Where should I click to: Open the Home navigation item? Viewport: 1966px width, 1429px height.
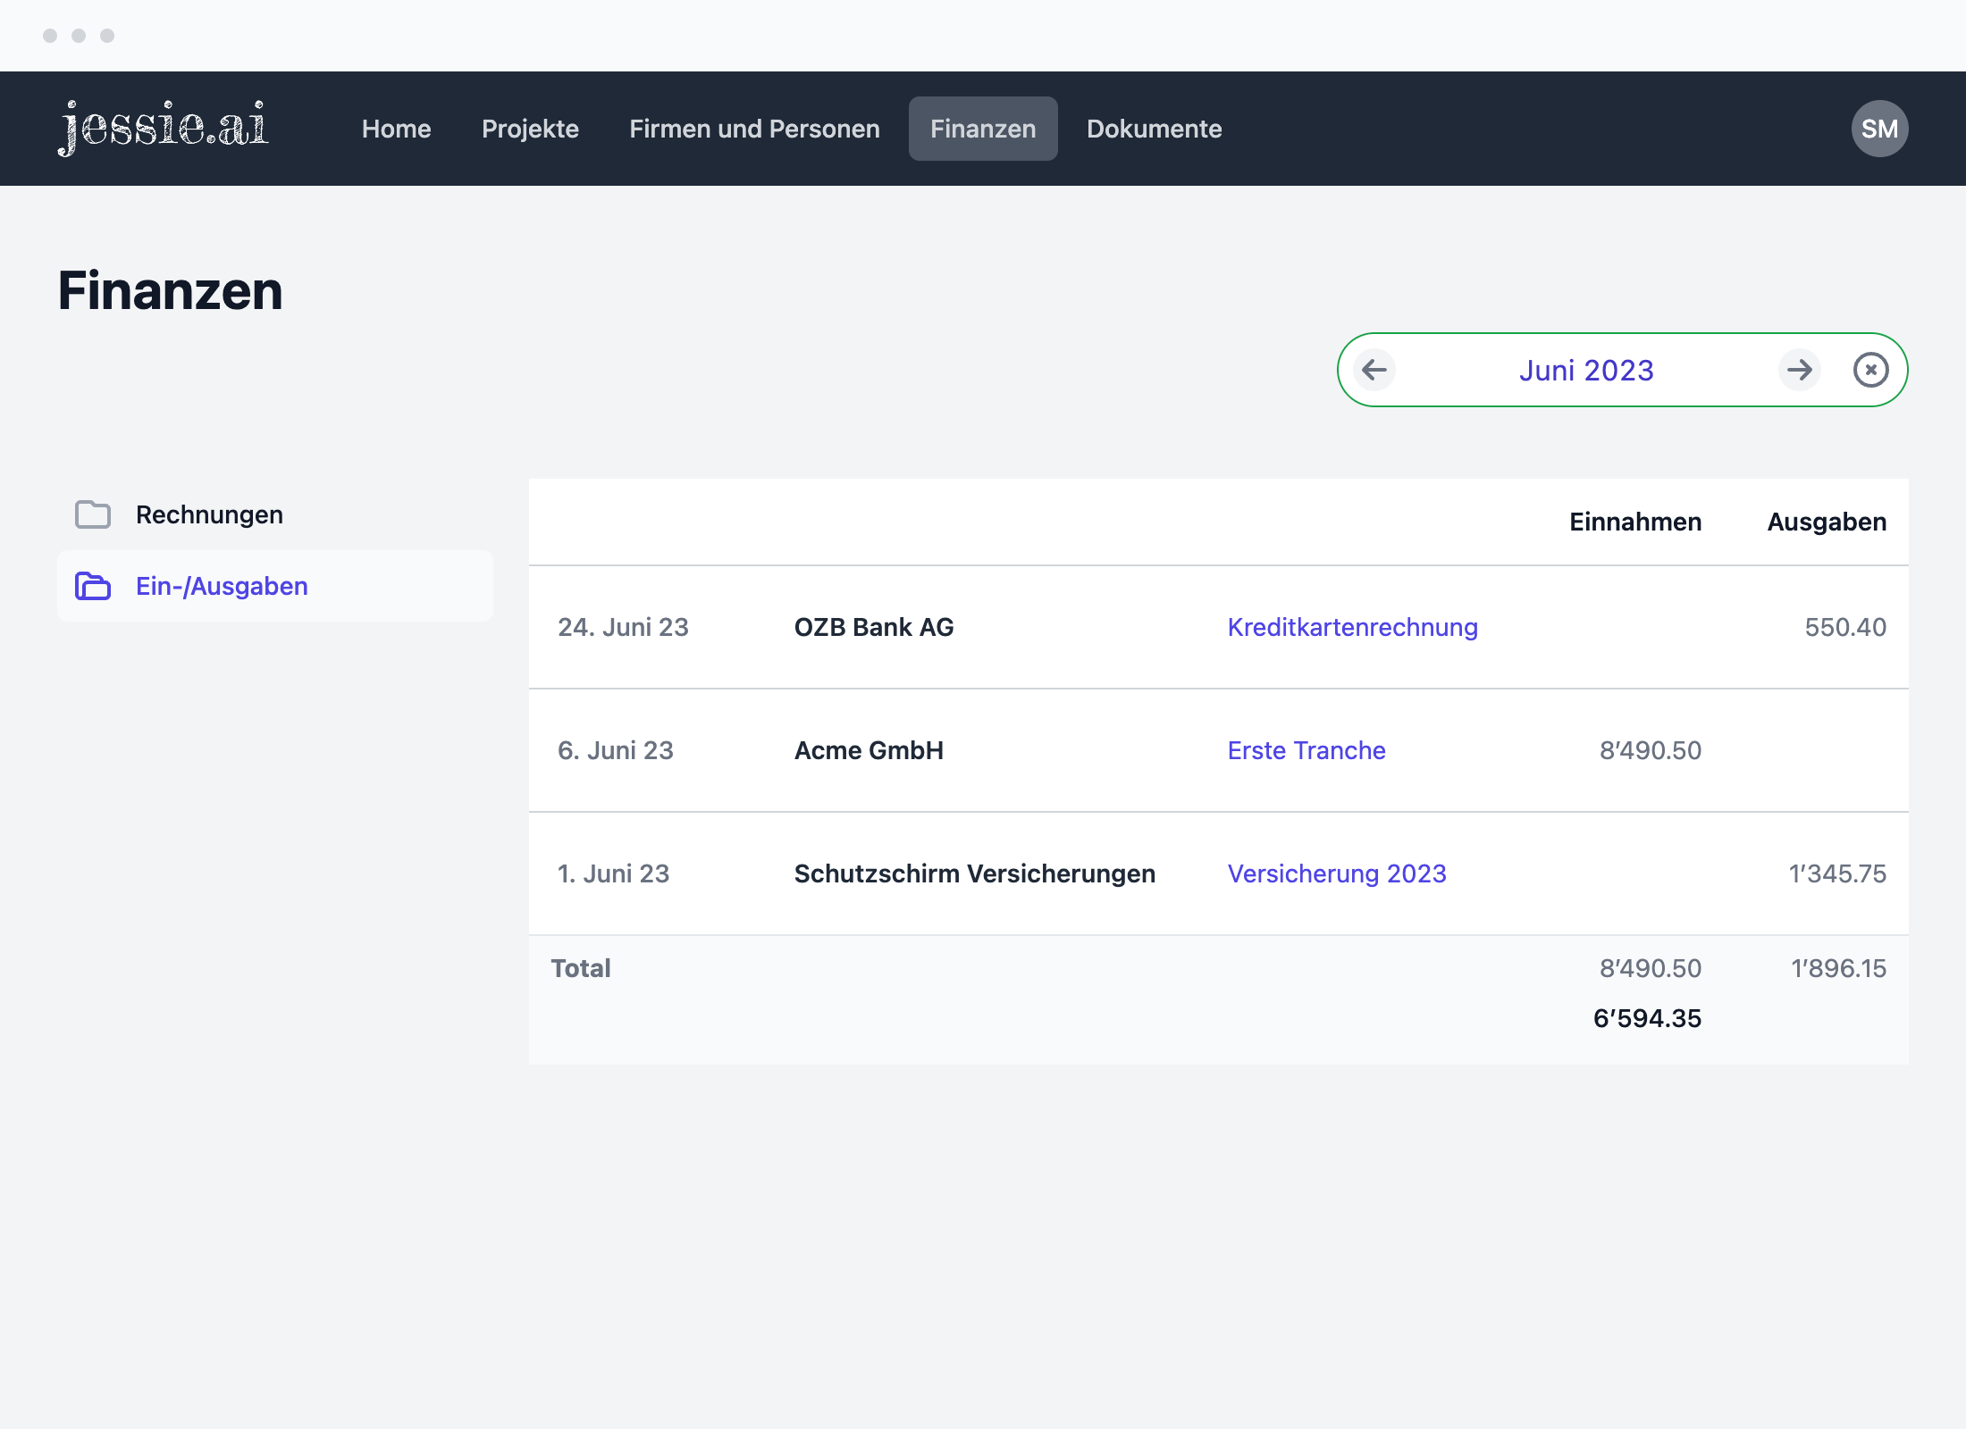point(396,129)
